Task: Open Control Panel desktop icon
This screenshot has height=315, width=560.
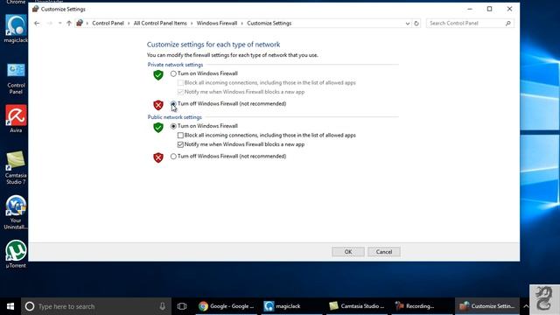Action: tap(16, 79)
